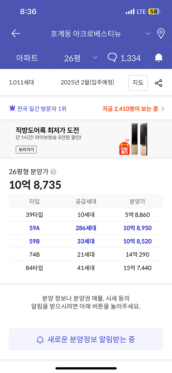Tap the back arrow to return
Image resolution: width=172 pixels, height=373 pixels.
click(16, 34)
